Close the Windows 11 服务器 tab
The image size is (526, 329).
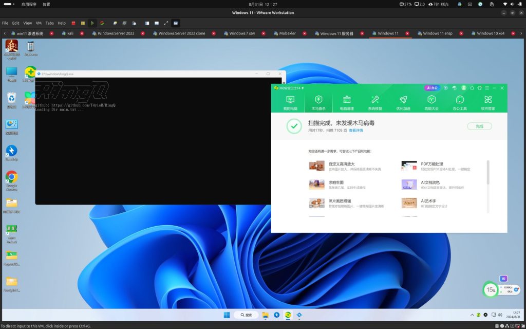362,33
